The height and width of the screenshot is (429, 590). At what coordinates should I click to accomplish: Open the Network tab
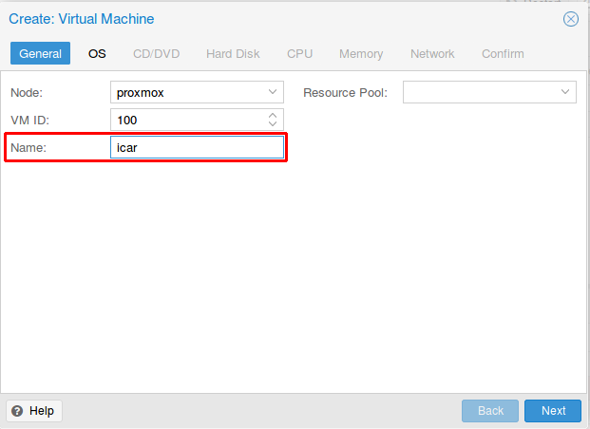[x=432, y=54]
